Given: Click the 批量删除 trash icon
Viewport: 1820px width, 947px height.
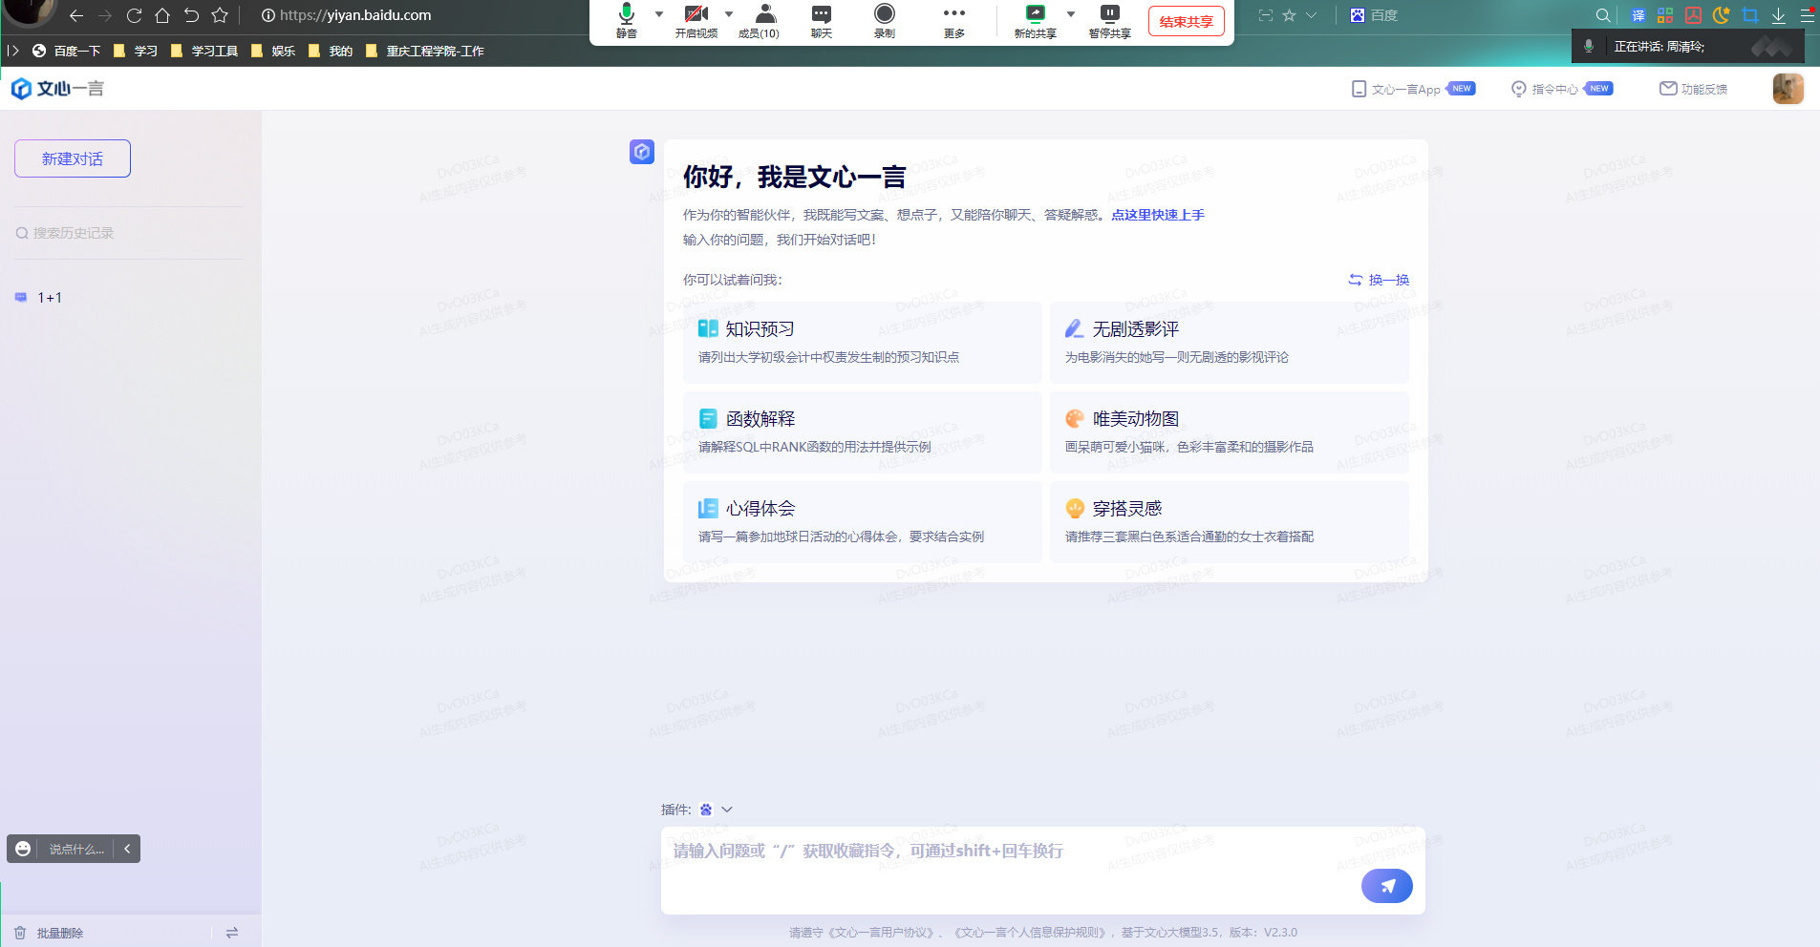Looking at the screenshot, I should pyautogui.click(x=20, y=933).
